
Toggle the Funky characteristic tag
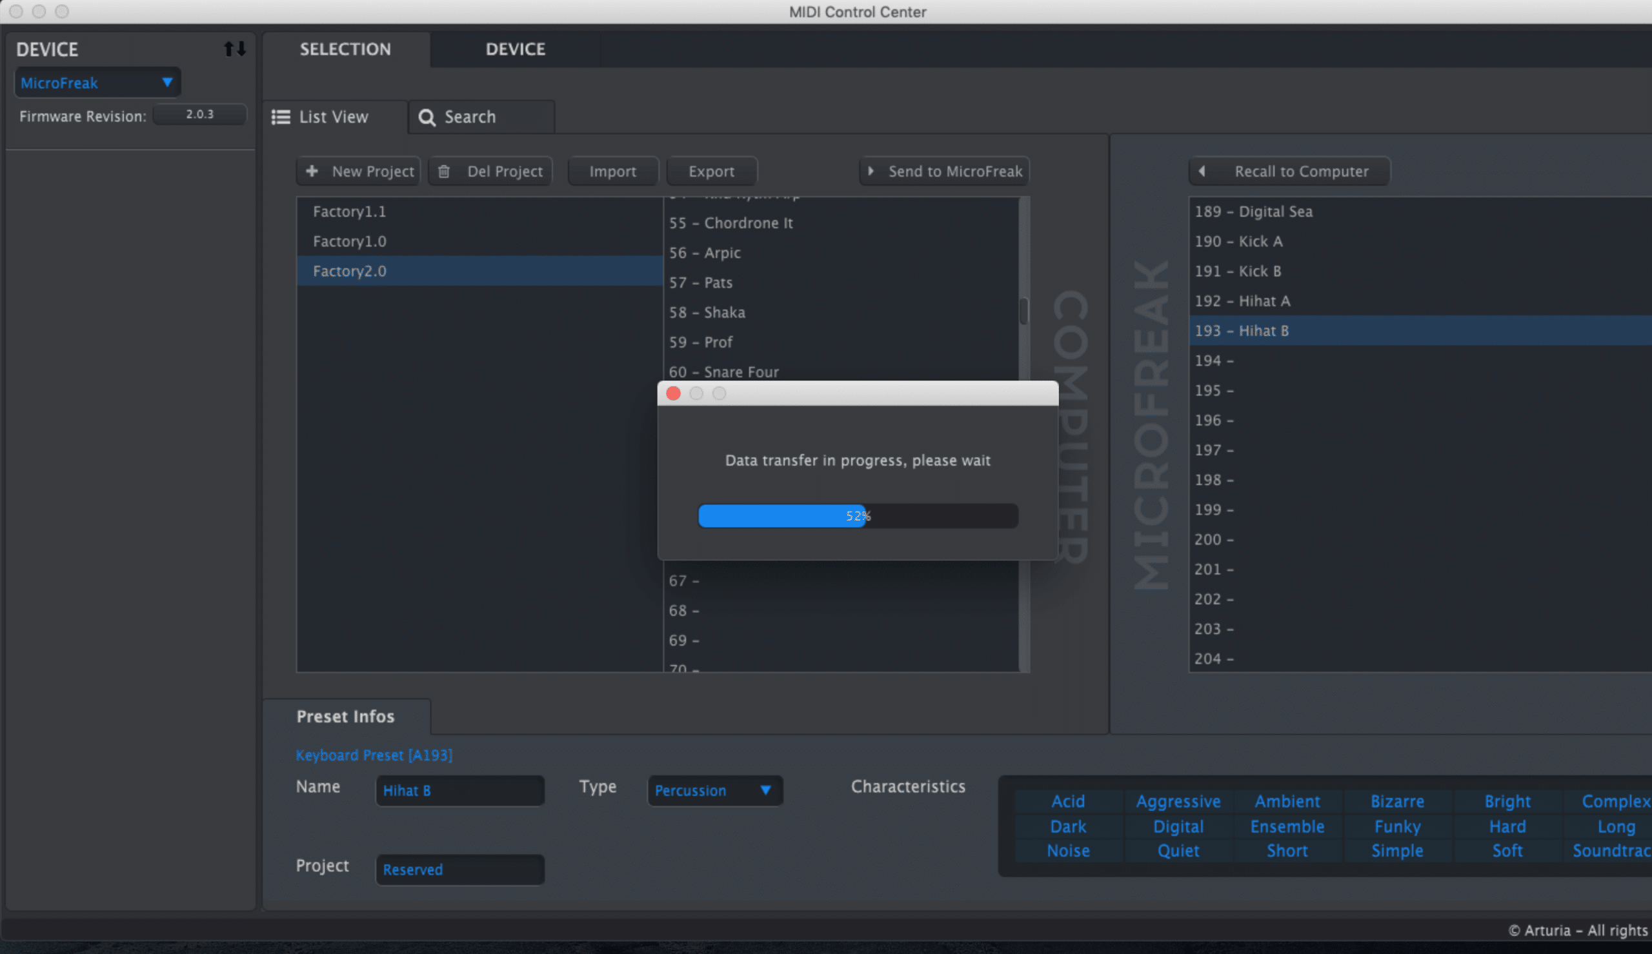tap(1398, 826)
